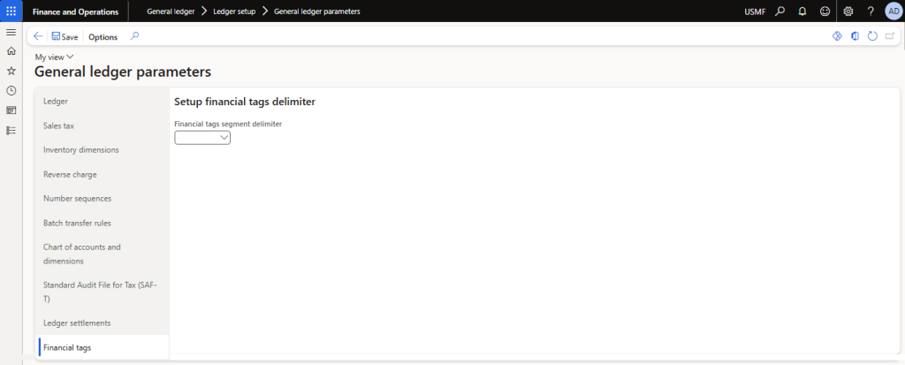Viewport: 905px width, 365px height.
Task: Refresh the page using the refresh icon
Action: [872, 36]
